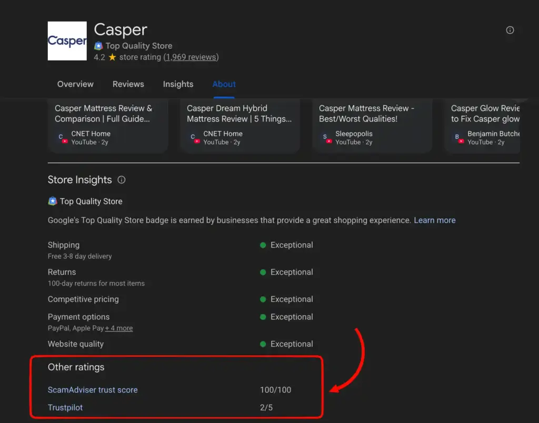The height and width of the screenshot is (423, 539).
Task: Click the Website quality Exceptional green dot
Action: tap(263, 344)
